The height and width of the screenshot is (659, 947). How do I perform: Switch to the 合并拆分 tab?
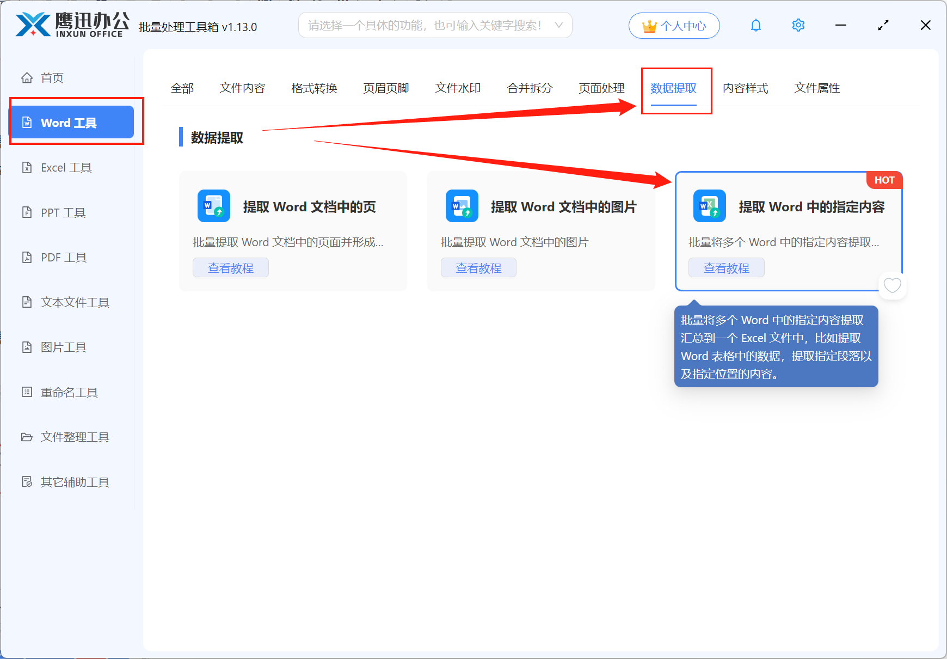coord(529,88)
